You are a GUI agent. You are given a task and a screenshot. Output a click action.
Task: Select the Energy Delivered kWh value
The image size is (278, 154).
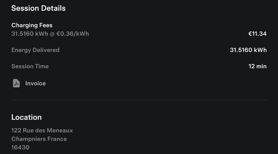[x=248, y=50]
